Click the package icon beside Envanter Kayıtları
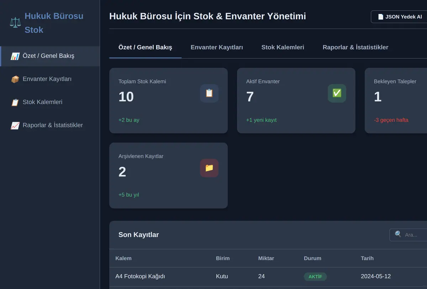The width and height of the screenshot is (427, 289). click(15, 79)
